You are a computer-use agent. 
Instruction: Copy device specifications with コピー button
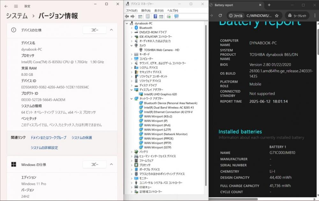coord(95,30)
